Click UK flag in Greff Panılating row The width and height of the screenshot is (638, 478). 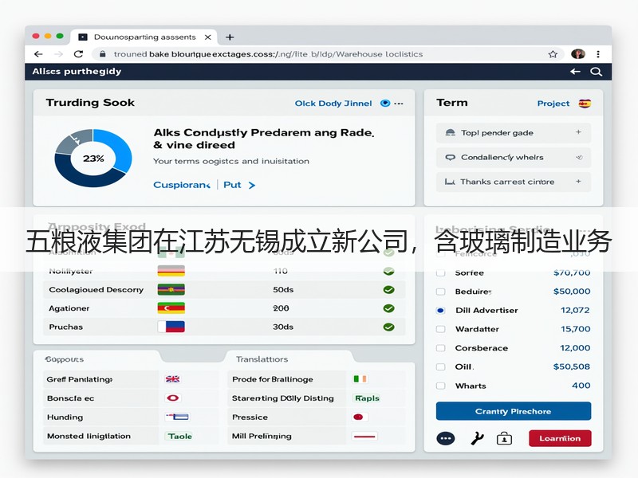(172, 379)
